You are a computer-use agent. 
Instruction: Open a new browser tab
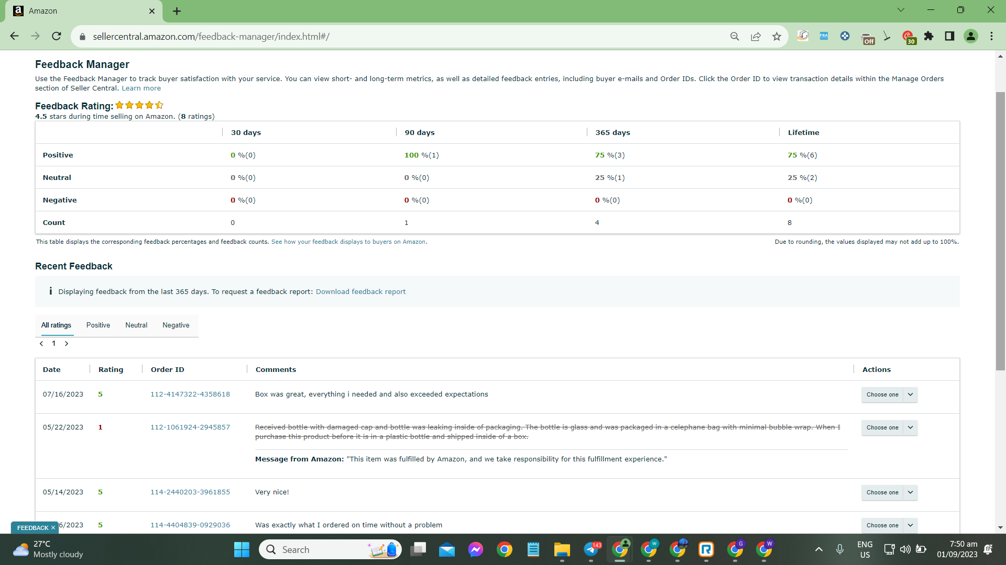(177, 11)
